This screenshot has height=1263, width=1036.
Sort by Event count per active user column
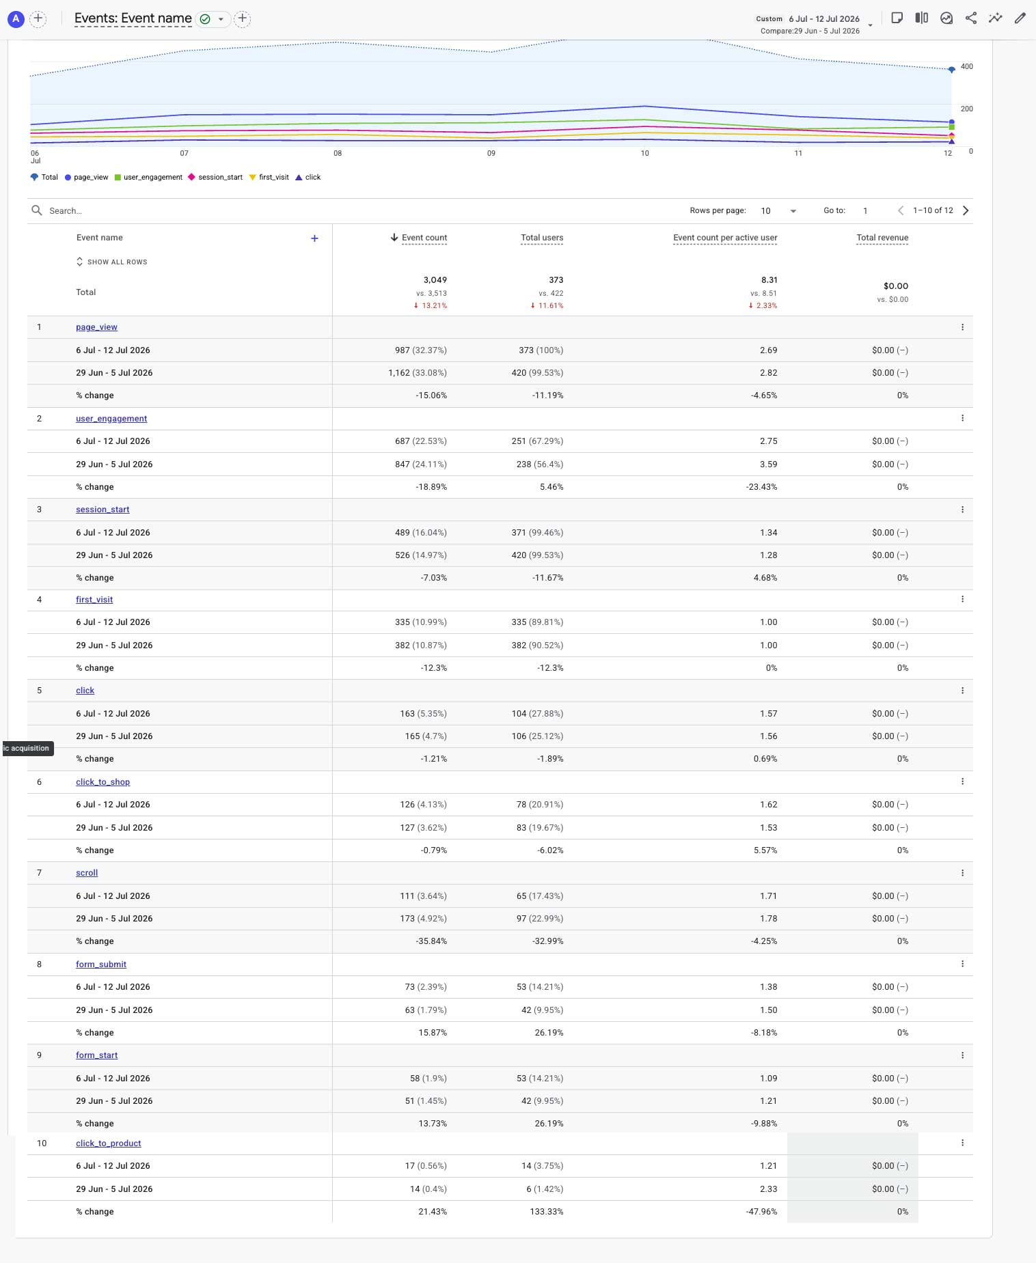click(725, 238)
